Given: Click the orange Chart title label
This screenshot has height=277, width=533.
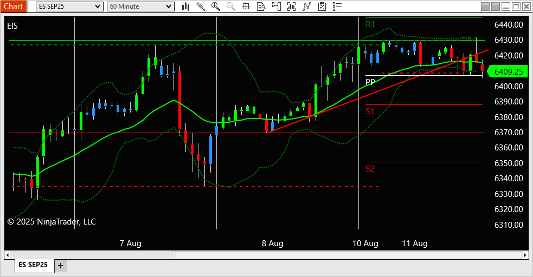Looking at the screenshot, I should pyautogui.click(x=13, y=6).
